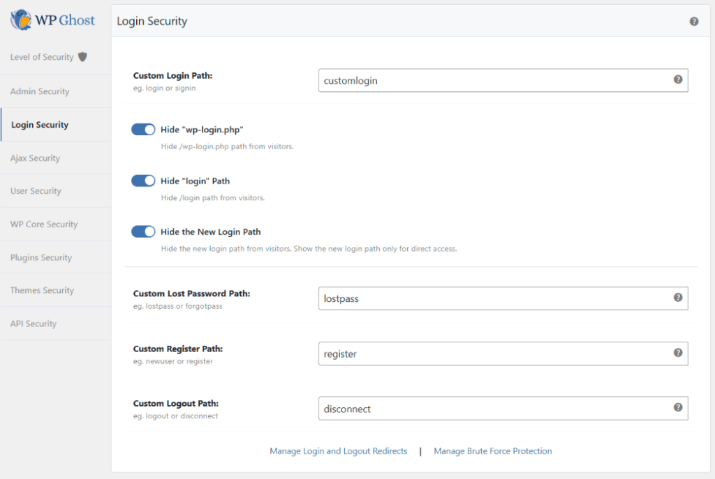Select the disconnect logout path field

coord(489,408)
